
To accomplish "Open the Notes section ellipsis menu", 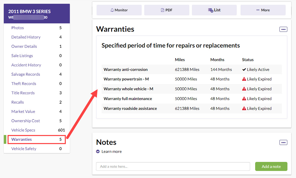I will coord(283,143).
